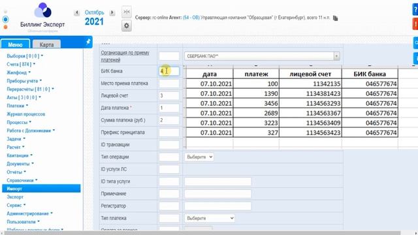
Task: Expand the Приборы учёта menu
Action: tap(24, 81)
